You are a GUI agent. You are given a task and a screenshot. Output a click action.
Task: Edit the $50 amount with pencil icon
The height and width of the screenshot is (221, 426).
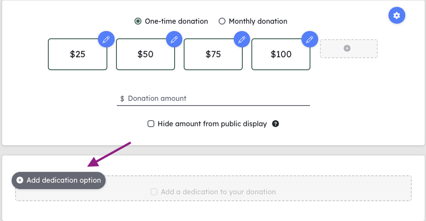(174, 39)
